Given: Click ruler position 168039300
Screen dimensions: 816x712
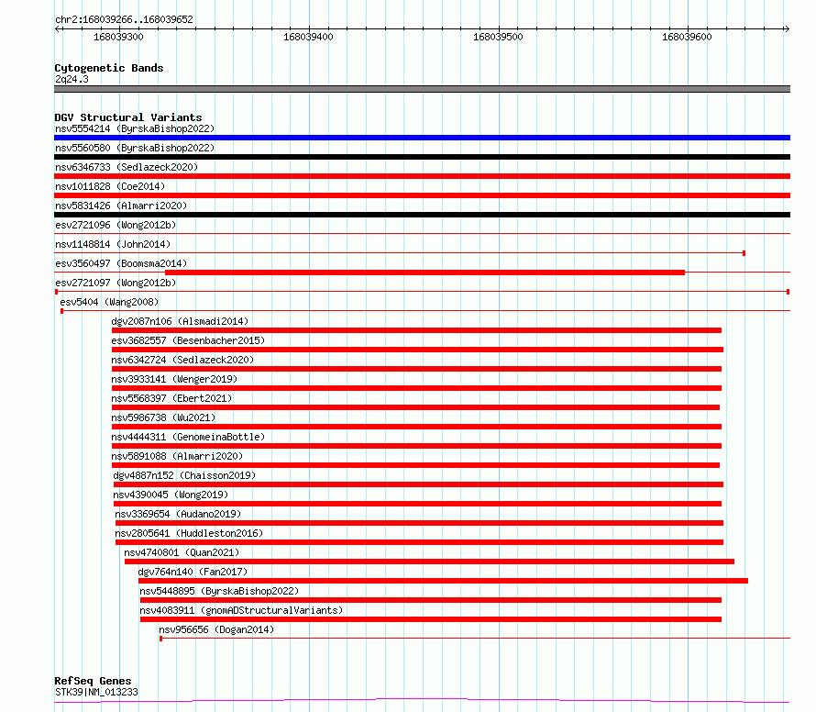Looking at the screenshot, I should point(118,37).
